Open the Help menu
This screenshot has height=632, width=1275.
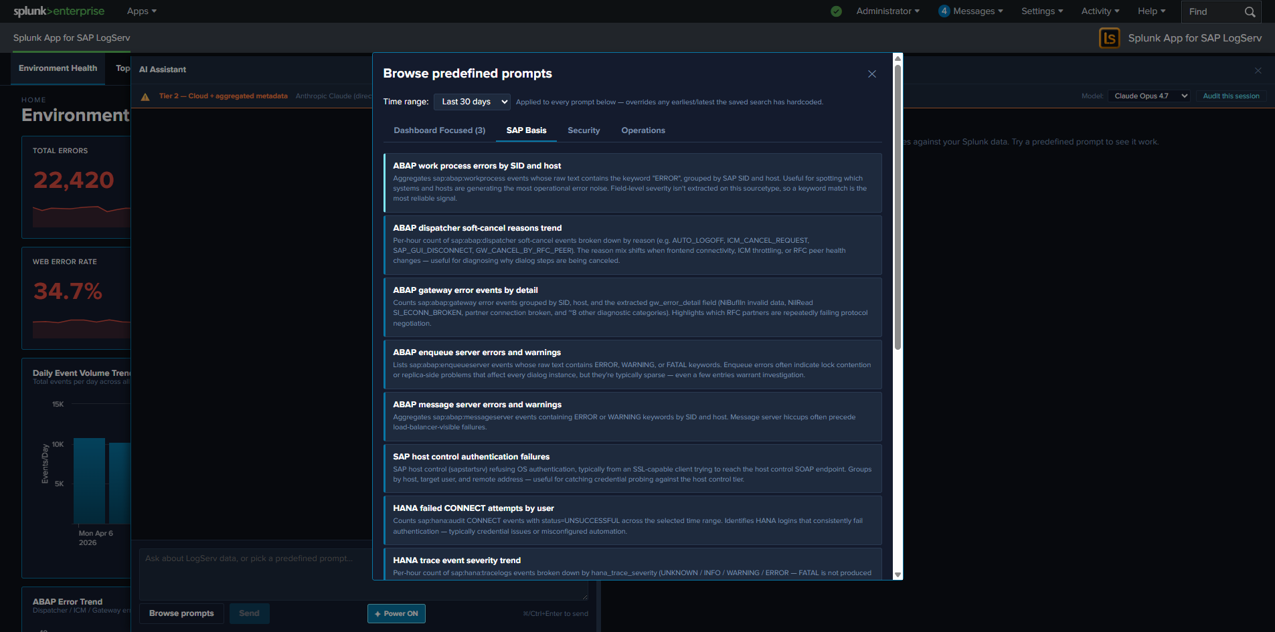pos(1152,11)
